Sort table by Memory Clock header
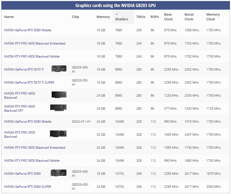Viewport: 231px width, 194px height. (x=213, y=17)
